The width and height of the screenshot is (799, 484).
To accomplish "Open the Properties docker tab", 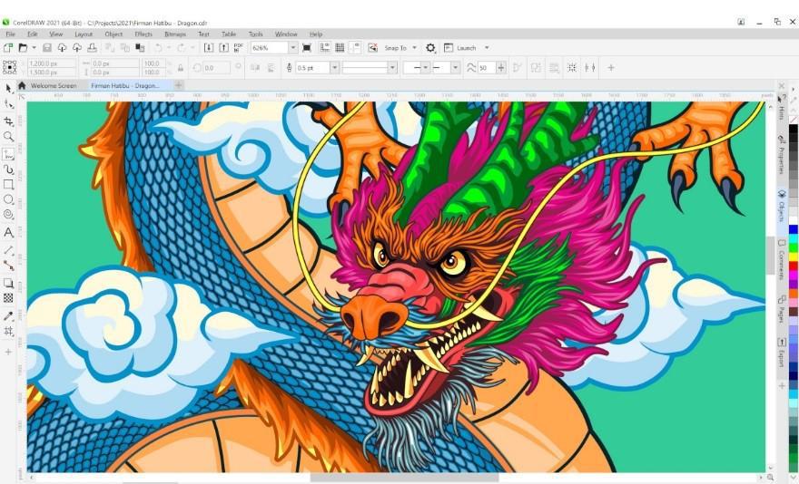I will 781,155.
